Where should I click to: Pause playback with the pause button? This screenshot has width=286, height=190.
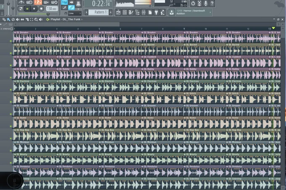tap(27, 8)
